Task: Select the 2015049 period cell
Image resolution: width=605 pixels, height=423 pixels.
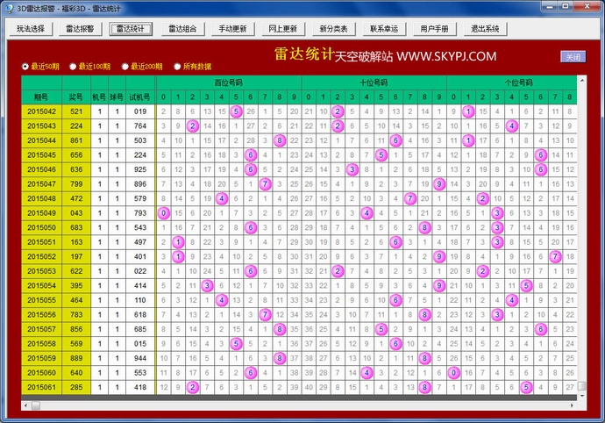Action: tap(41, 213)
